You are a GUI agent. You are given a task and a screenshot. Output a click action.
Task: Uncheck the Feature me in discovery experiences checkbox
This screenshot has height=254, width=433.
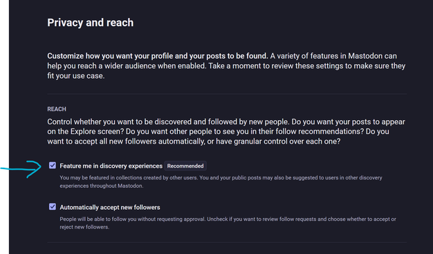coord(53,165)
